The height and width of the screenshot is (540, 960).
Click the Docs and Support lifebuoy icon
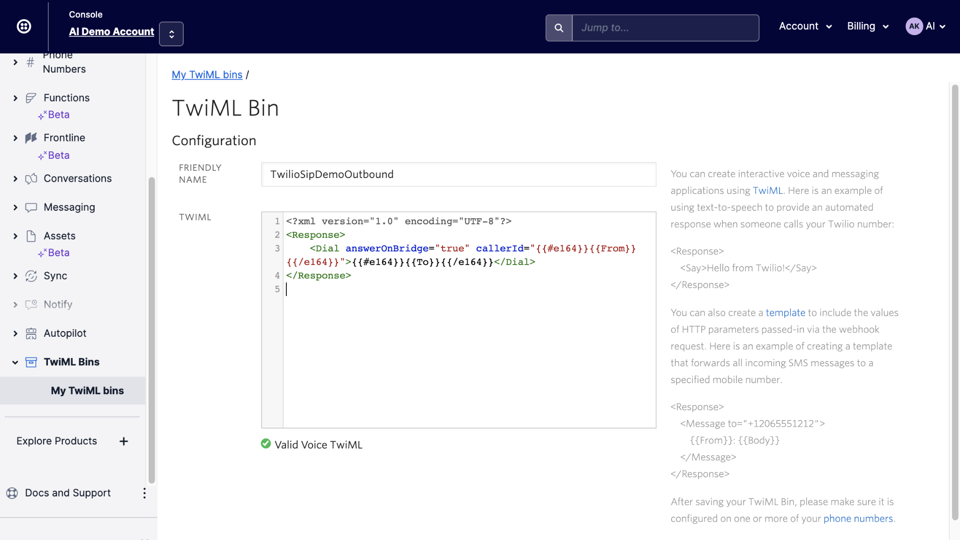(12, 493)
